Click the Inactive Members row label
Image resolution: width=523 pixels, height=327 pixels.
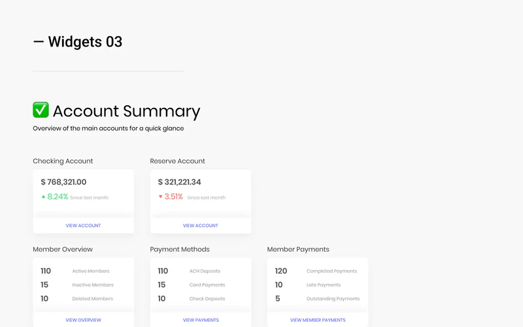93,285
